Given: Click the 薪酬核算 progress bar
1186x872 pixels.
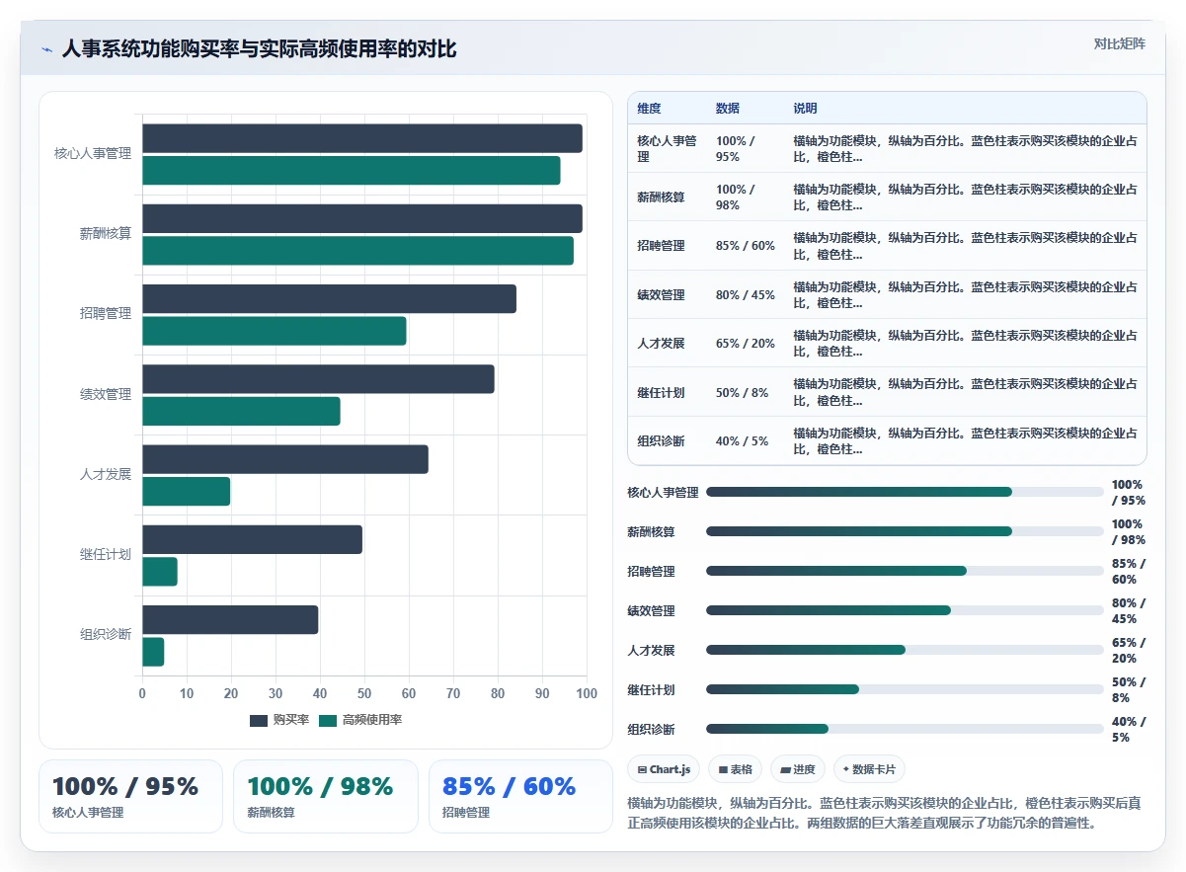Looking at the screenshot, I should 905,531.
